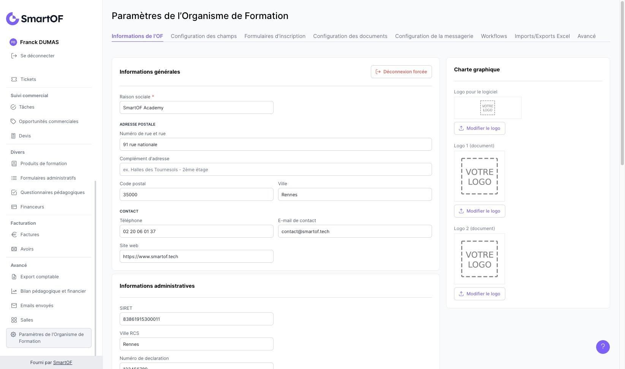Click the Salles grid icon
625x369 pixels.
tap(14, 320)
